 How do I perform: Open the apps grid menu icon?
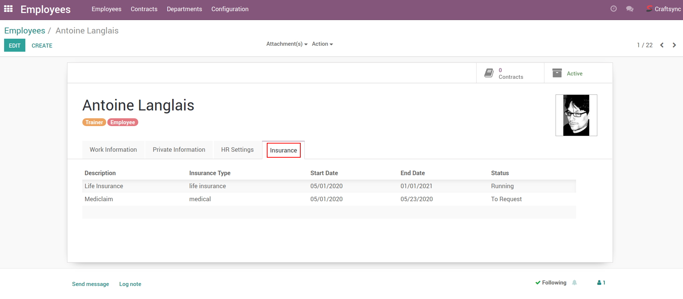click(8, 9)
